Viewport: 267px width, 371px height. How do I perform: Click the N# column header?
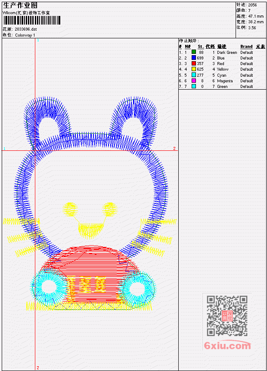(x=187, y=47)
